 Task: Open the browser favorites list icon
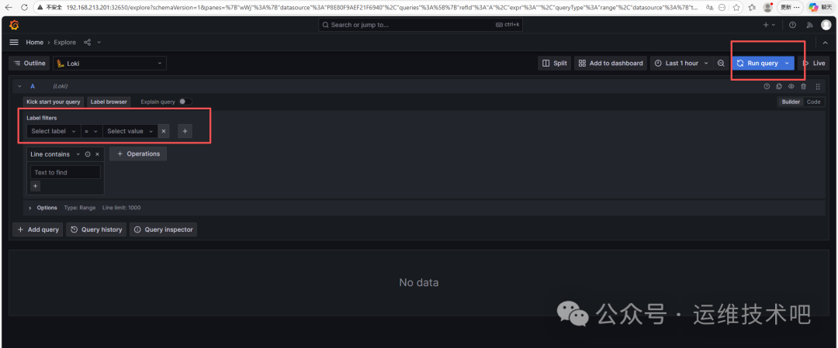pyautogui.click(x=752, y=8)
